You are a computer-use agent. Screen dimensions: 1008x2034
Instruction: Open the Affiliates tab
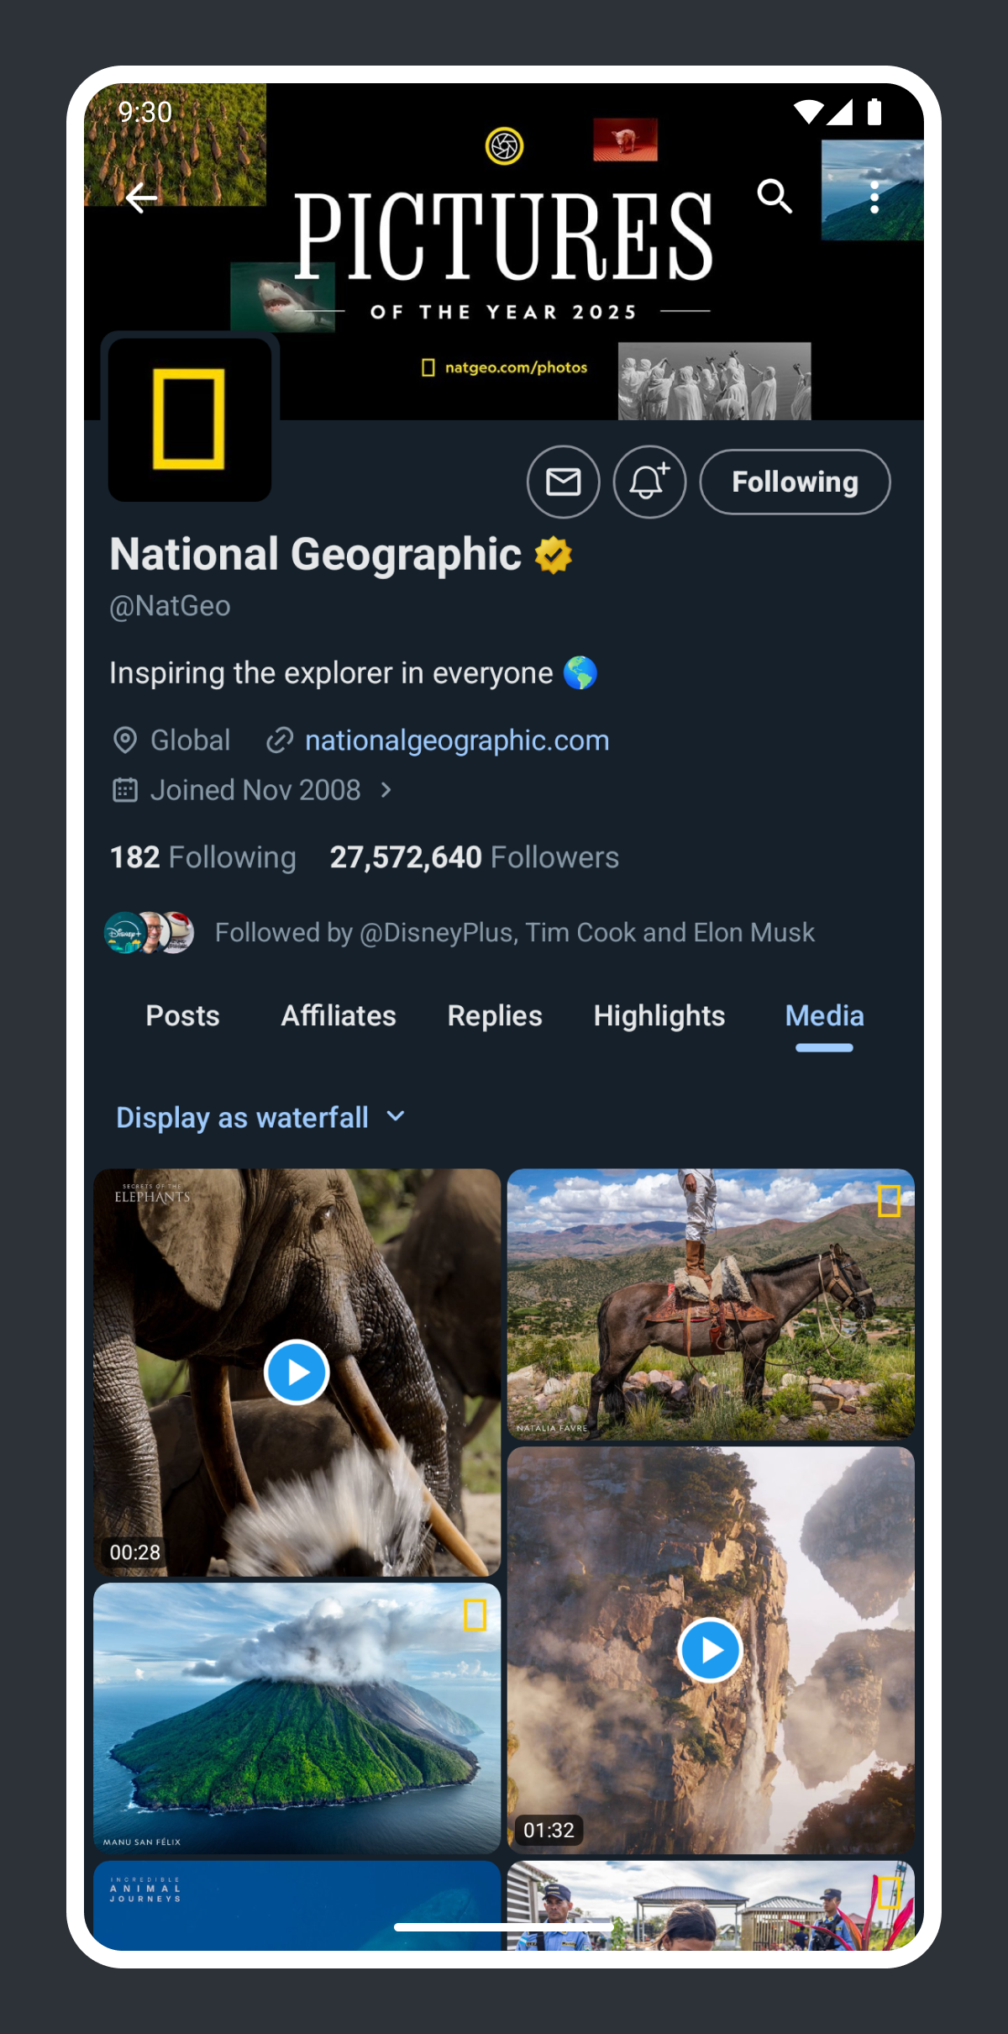click(339, 1015)
